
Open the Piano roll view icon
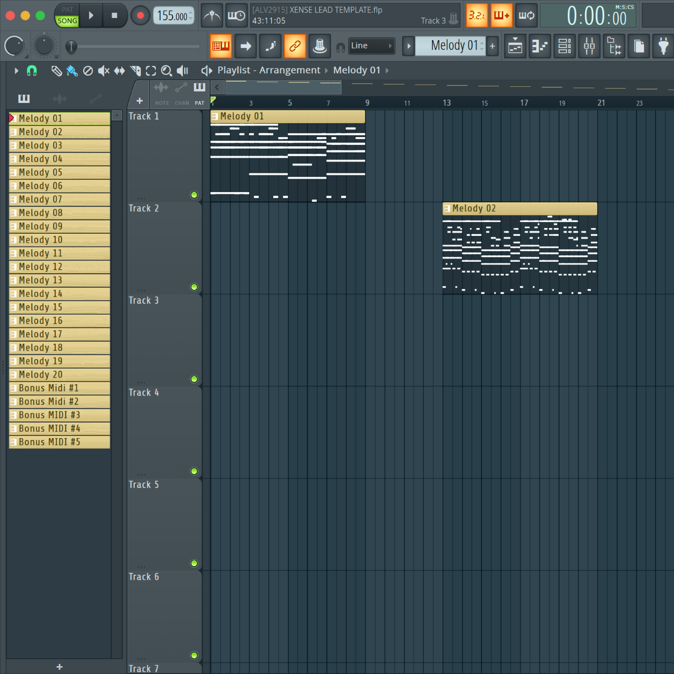[540, 46]
